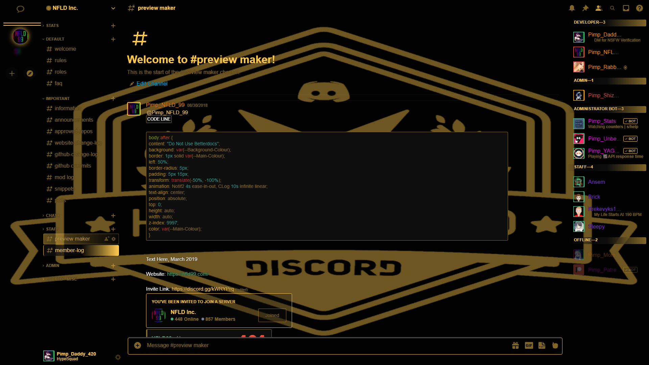Click the nitro boost/pin icon in top bar
Image resolution: width=649 pixels, height=365 pixels.
(585, 7)
